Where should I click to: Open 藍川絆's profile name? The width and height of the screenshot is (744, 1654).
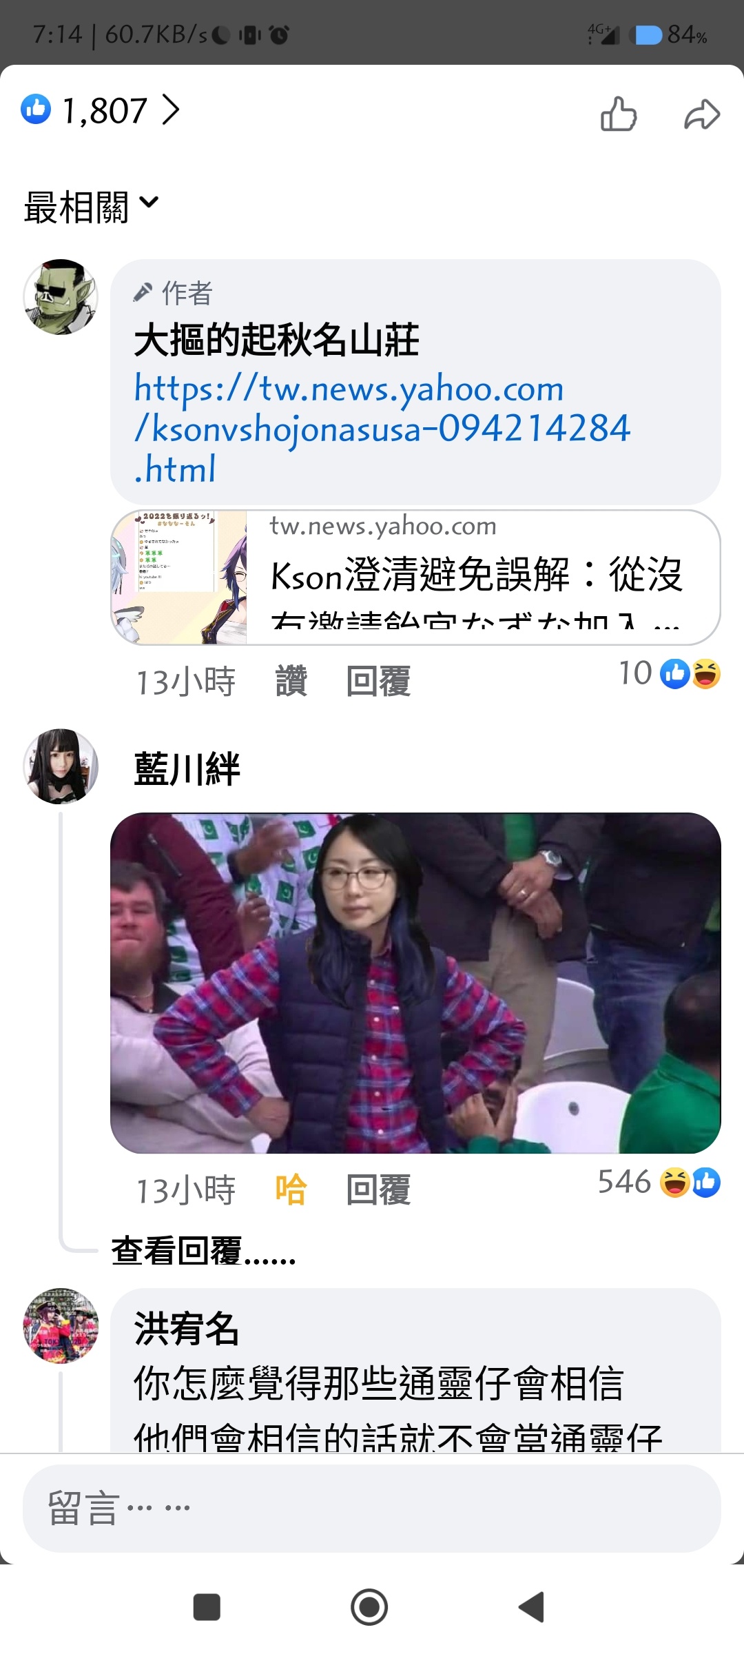pyautogui.click(x=187, y=769)
